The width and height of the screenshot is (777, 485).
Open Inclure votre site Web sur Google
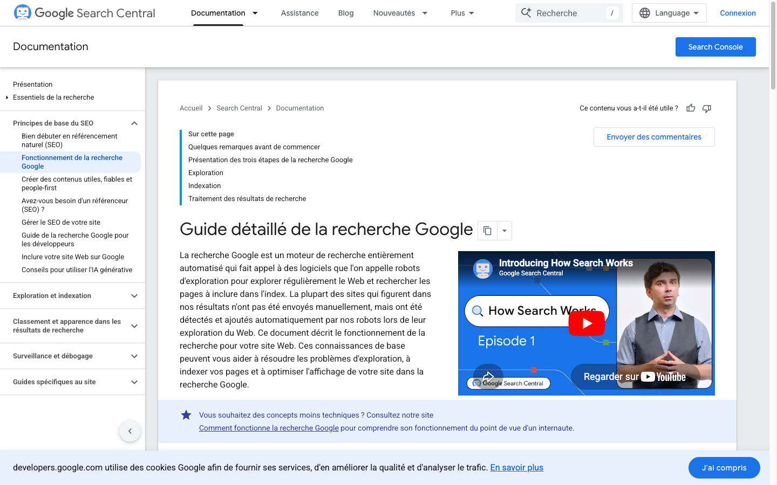[73, 257]
